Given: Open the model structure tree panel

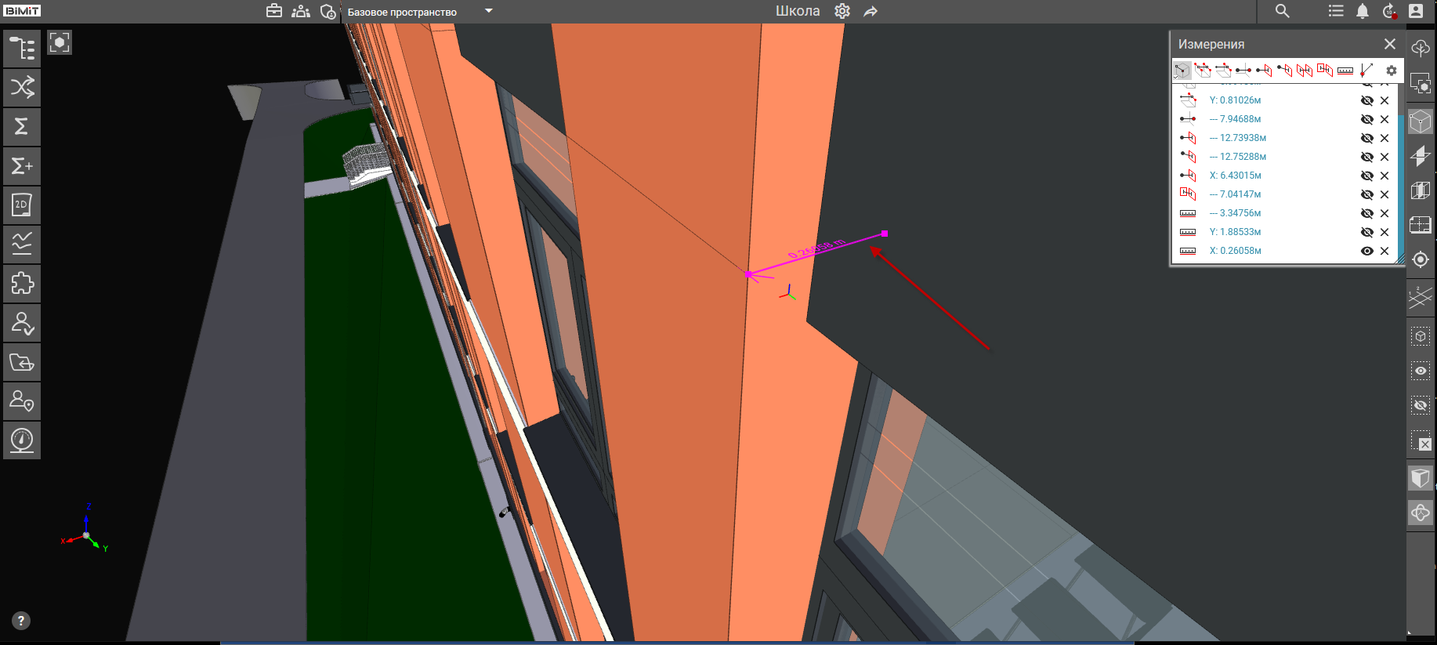Looking at the screenshot, I should tap(22, 49).
